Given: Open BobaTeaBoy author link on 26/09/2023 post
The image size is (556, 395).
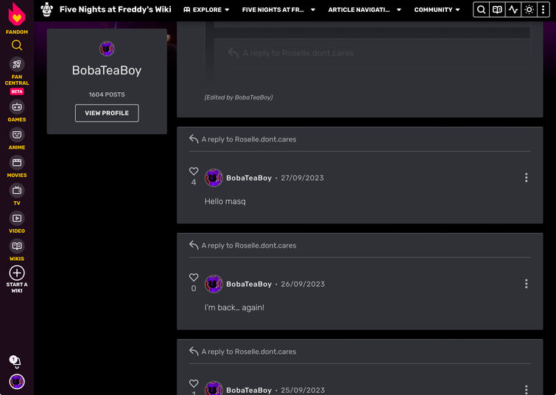Looking at the screenshot, I should (249, 284).
